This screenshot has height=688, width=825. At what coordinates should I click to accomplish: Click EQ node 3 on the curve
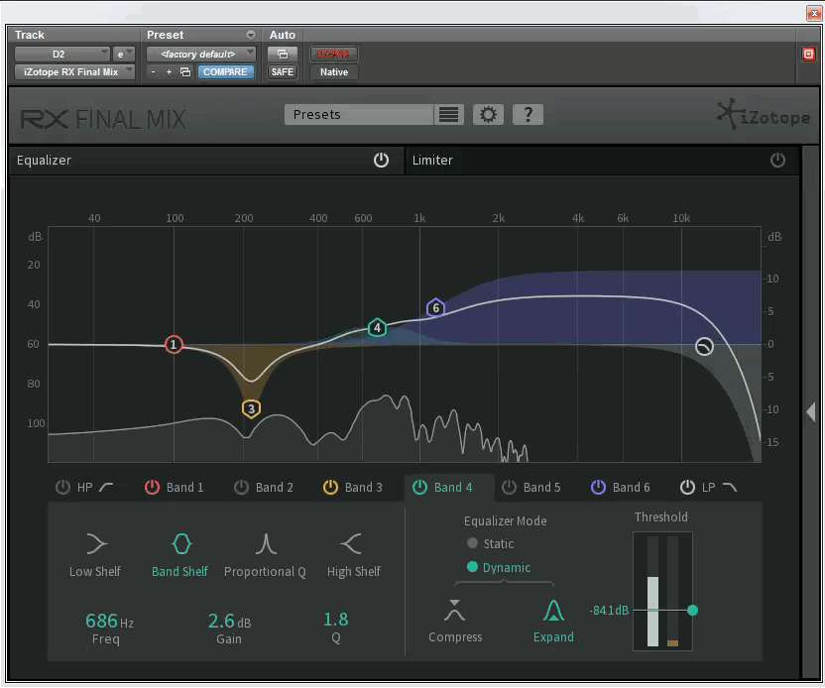252,408
